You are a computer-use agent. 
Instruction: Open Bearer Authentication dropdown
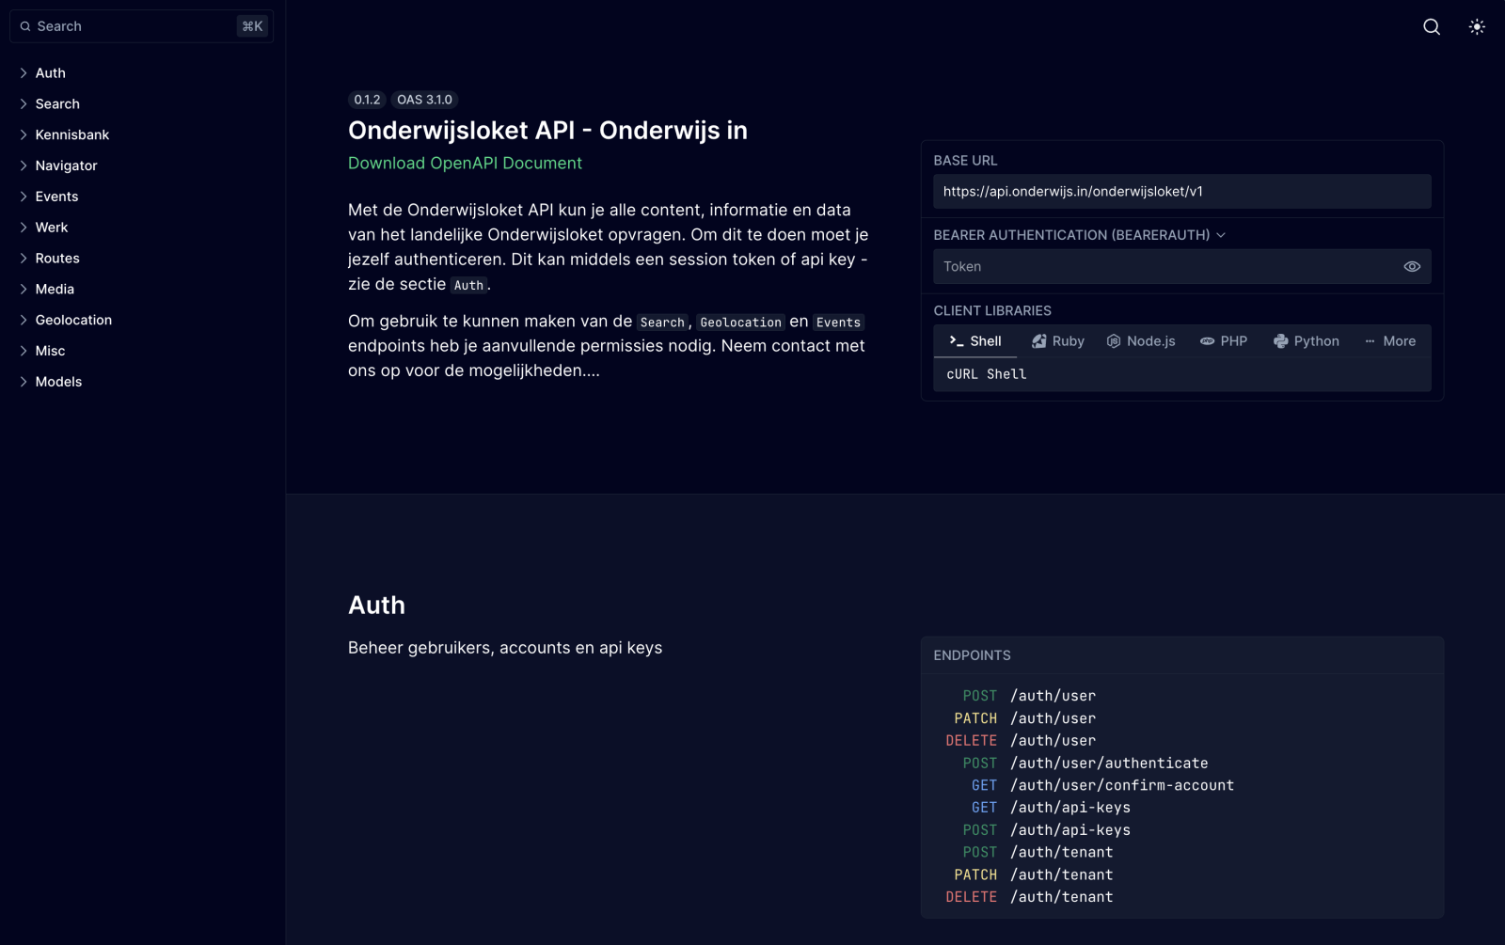1079,235
